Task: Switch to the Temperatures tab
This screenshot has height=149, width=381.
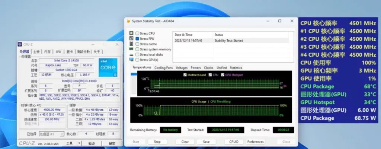Action: click(142, 67)
